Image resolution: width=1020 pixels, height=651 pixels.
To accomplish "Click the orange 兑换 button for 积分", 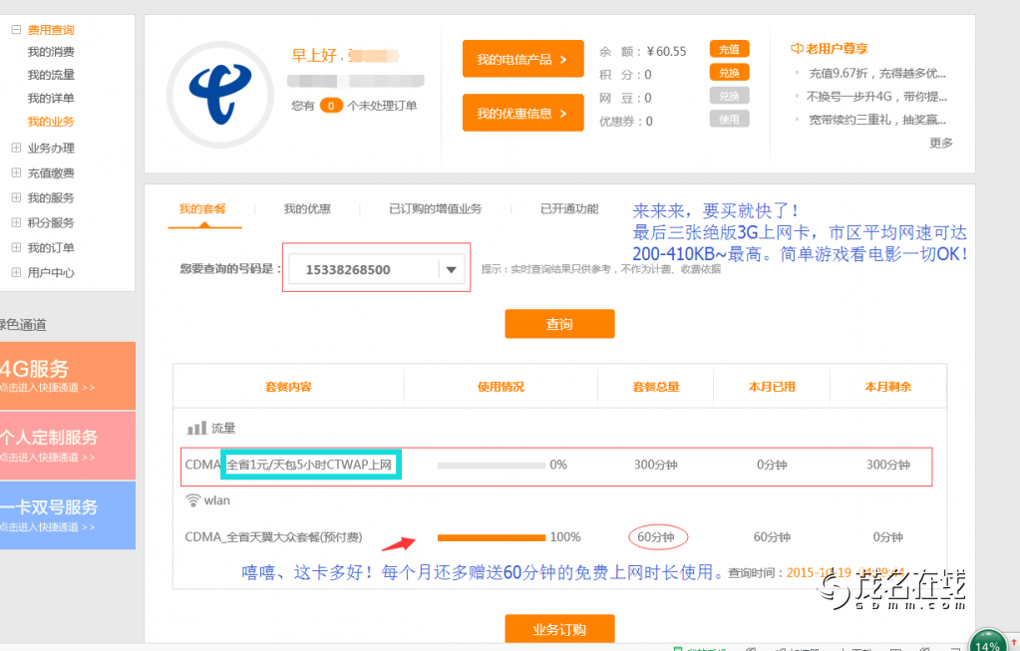I will 729,72.
